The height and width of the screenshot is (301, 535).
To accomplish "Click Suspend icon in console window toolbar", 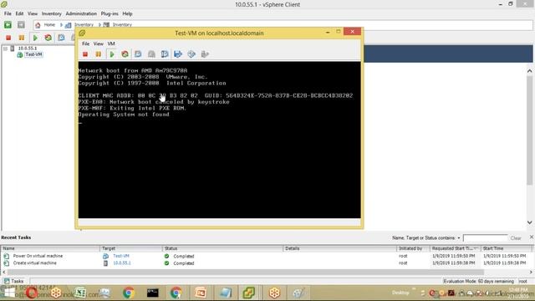I will tap(99, 54).
